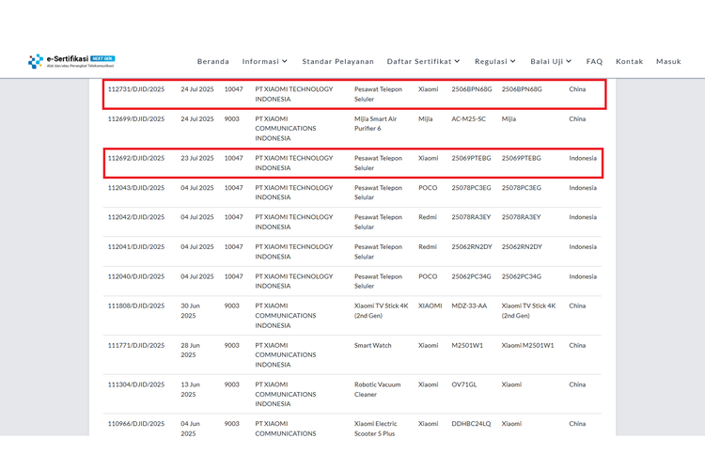The height and width of the screenshot is (470, 705).
Task: Click model code OV71GL
Action: point(464,384)
